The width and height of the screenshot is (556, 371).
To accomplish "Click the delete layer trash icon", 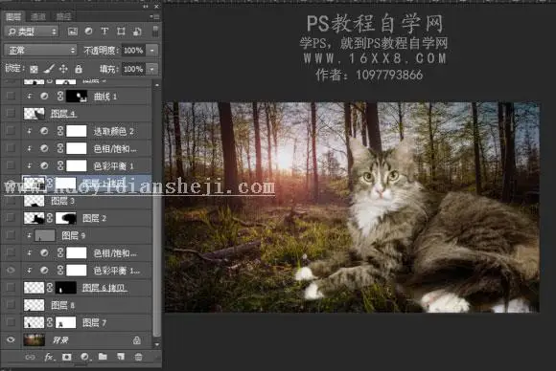I will [139, 357].
